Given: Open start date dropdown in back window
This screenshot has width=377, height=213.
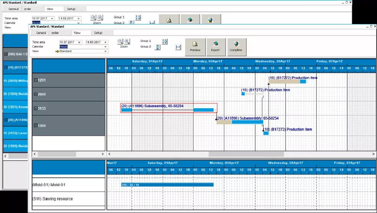Looking at the screenshot, I should coord(52,18).
